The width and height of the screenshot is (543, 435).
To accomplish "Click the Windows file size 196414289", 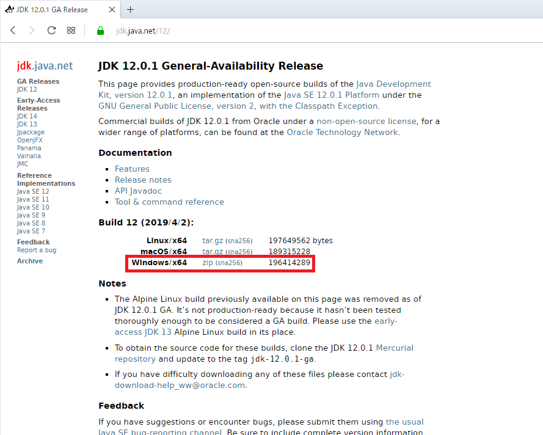I will coord(289,263).
